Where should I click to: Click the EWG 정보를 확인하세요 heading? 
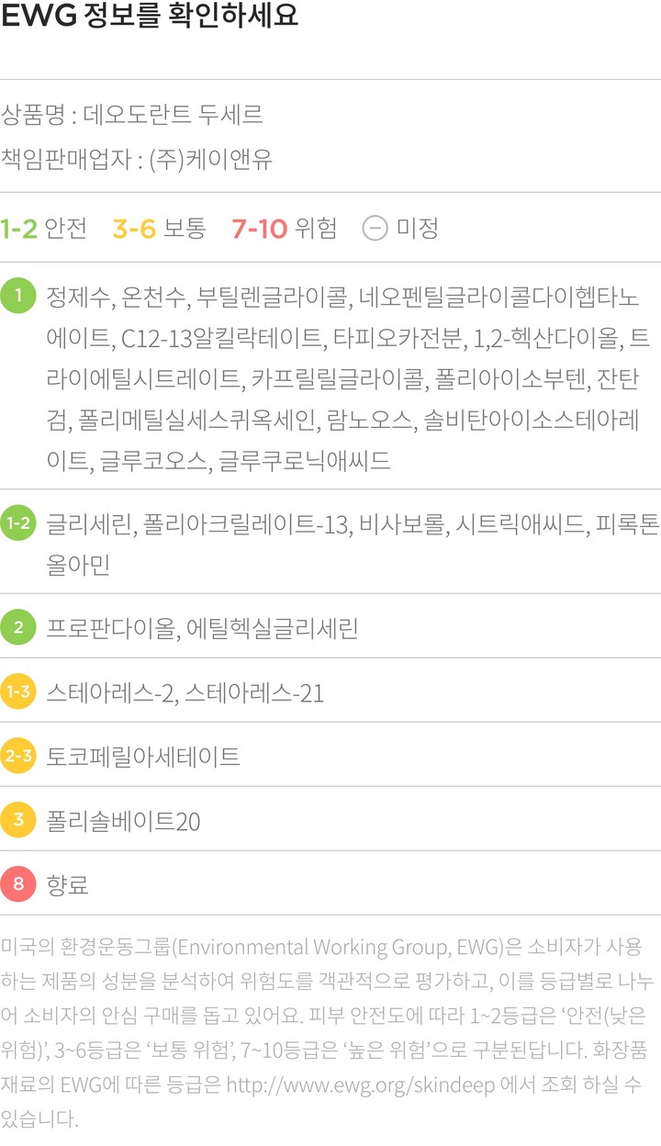pos(150,17)
